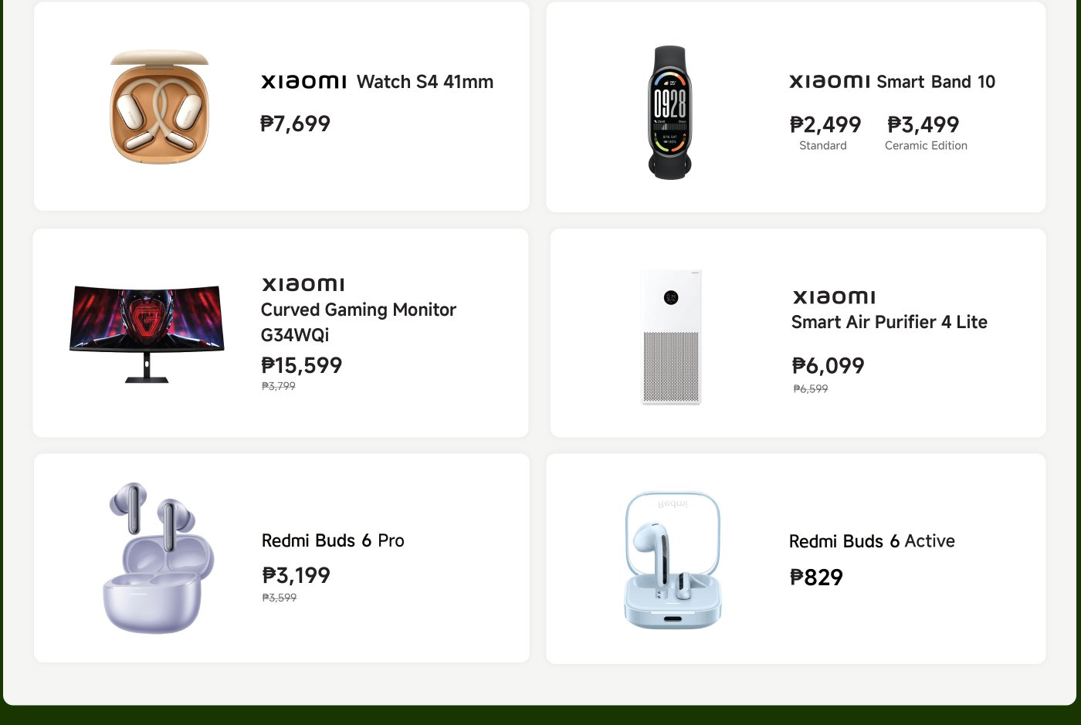
Task: Open the Redmi Buds 6 Pro listing
Action: pos(333,540)
